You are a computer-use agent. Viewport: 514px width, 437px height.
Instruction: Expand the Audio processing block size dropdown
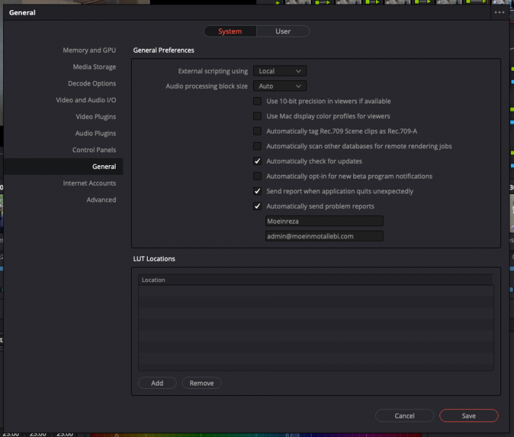coord(279,86)
